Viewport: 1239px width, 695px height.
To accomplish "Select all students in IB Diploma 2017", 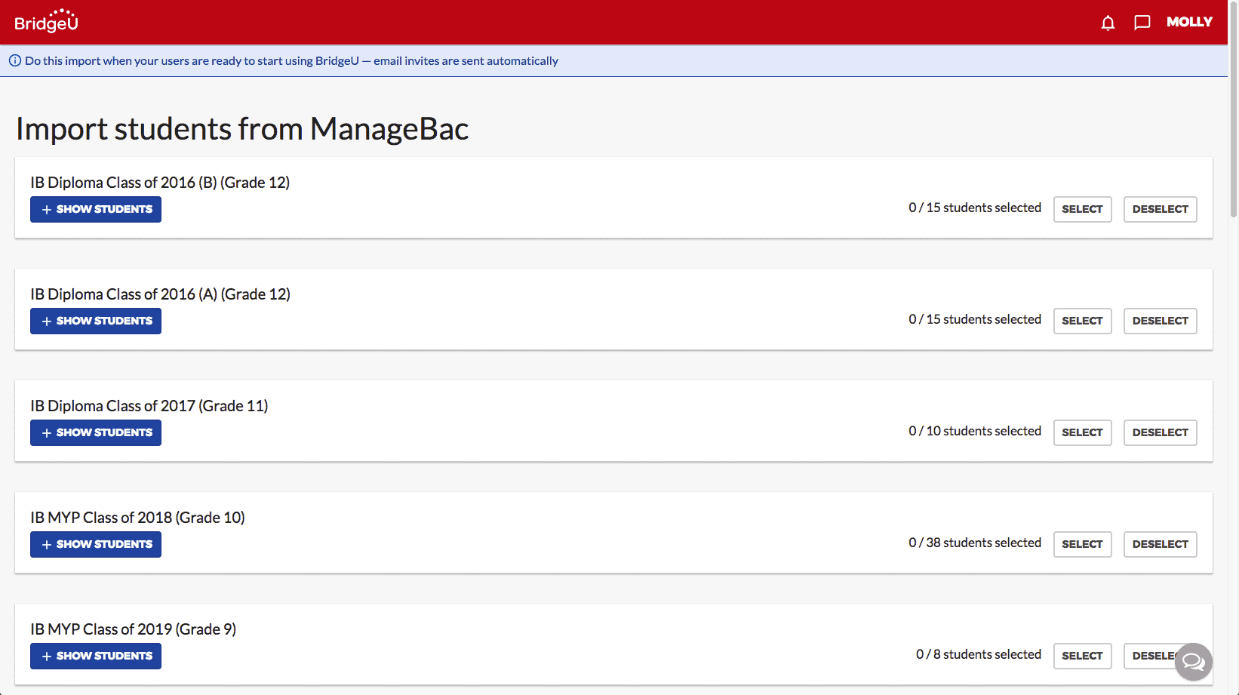I will coord(1082,432).
